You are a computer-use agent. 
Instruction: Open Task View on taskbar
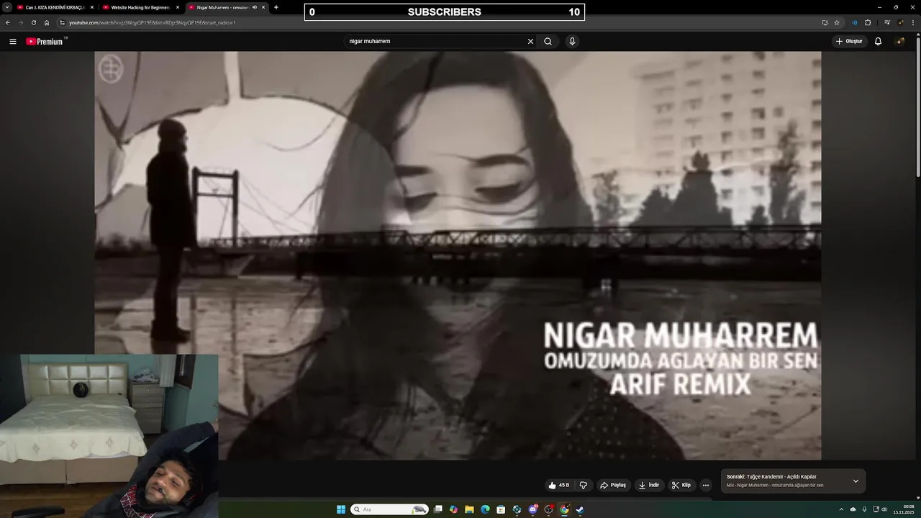pos(438,509)
